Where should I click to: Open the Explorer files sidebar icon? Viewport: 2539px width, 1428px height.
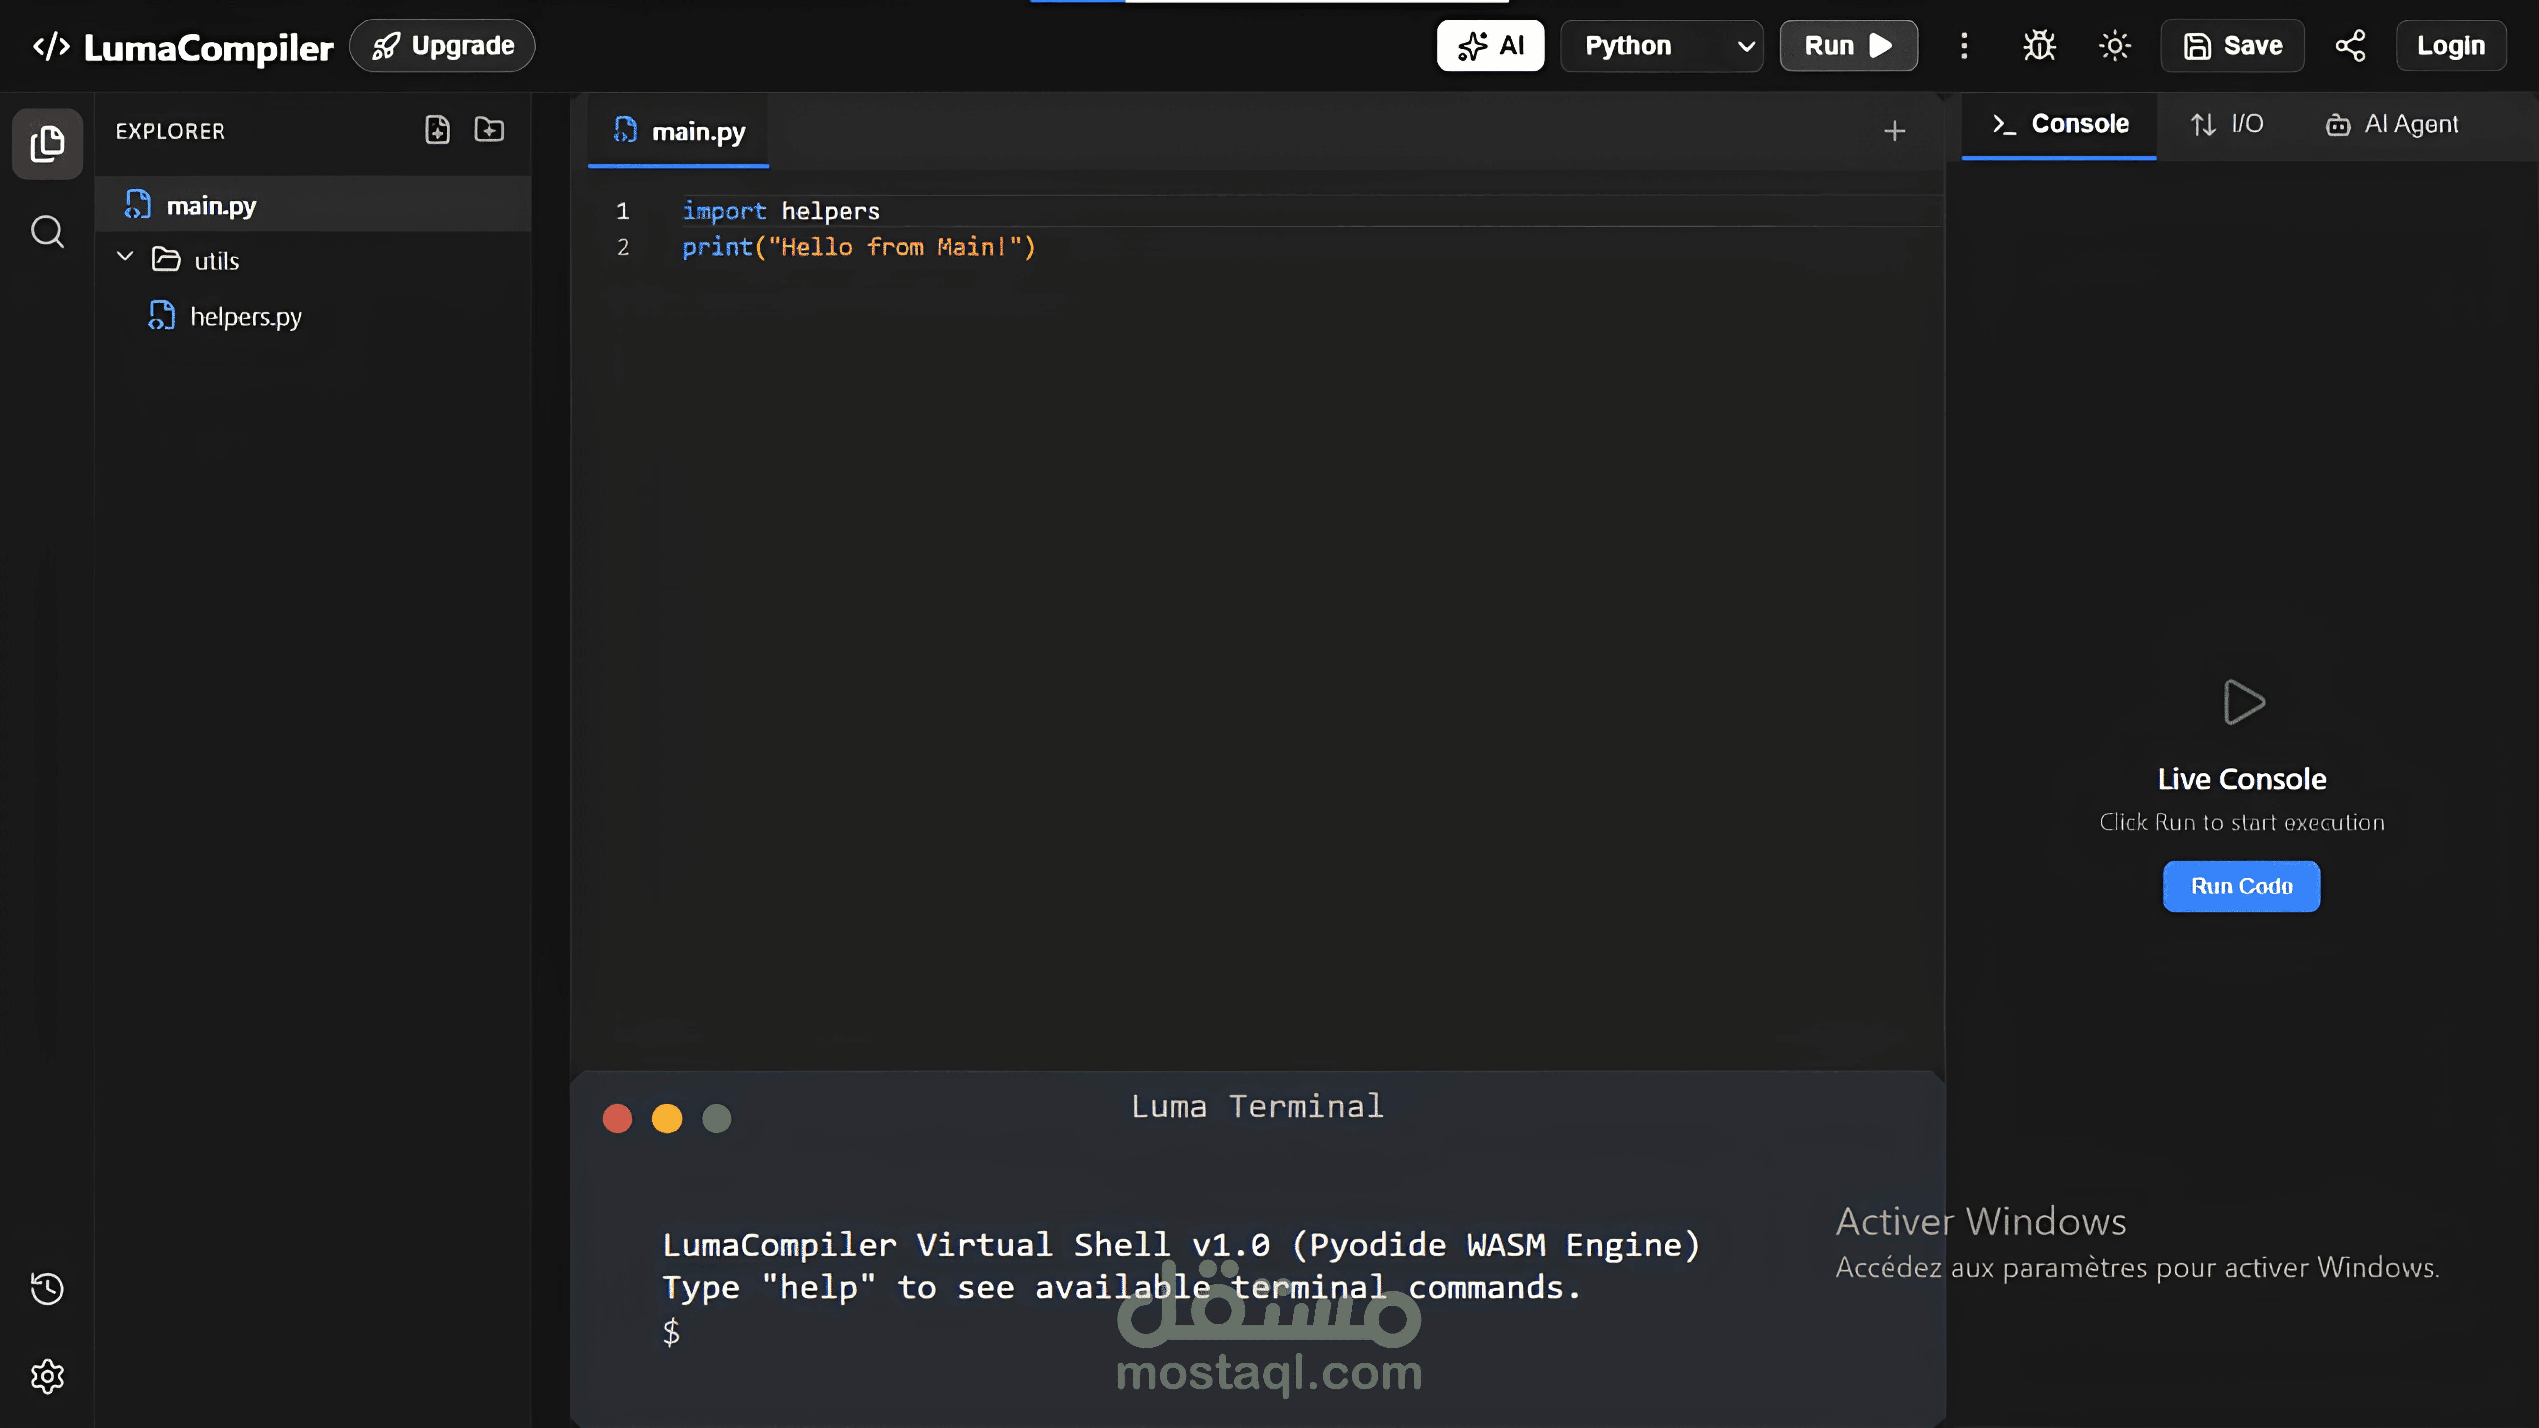[x=47, y=144]
